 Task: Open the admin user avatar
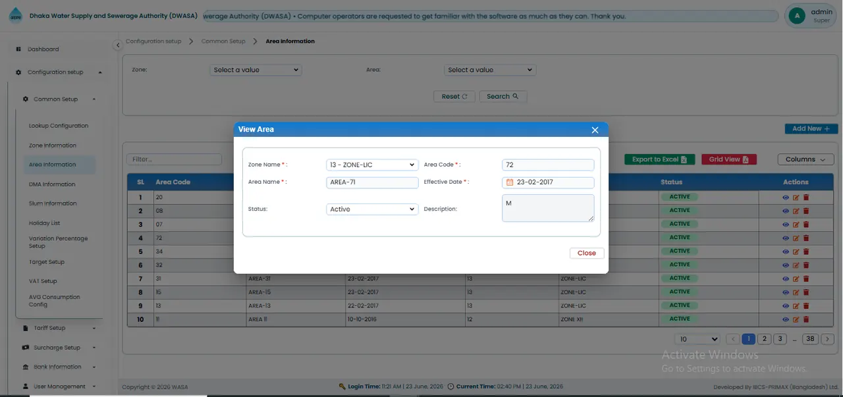797,16
